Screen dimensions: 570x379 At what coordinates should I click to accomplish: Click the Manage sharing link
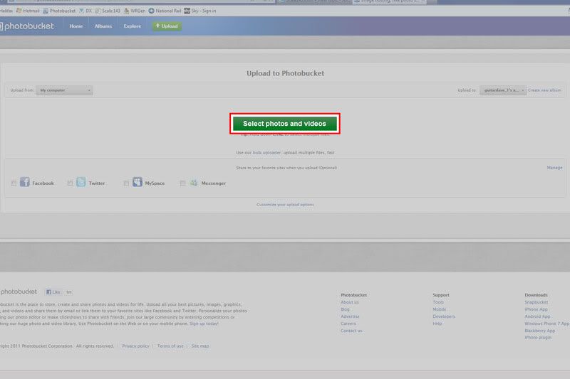point(554,168)
